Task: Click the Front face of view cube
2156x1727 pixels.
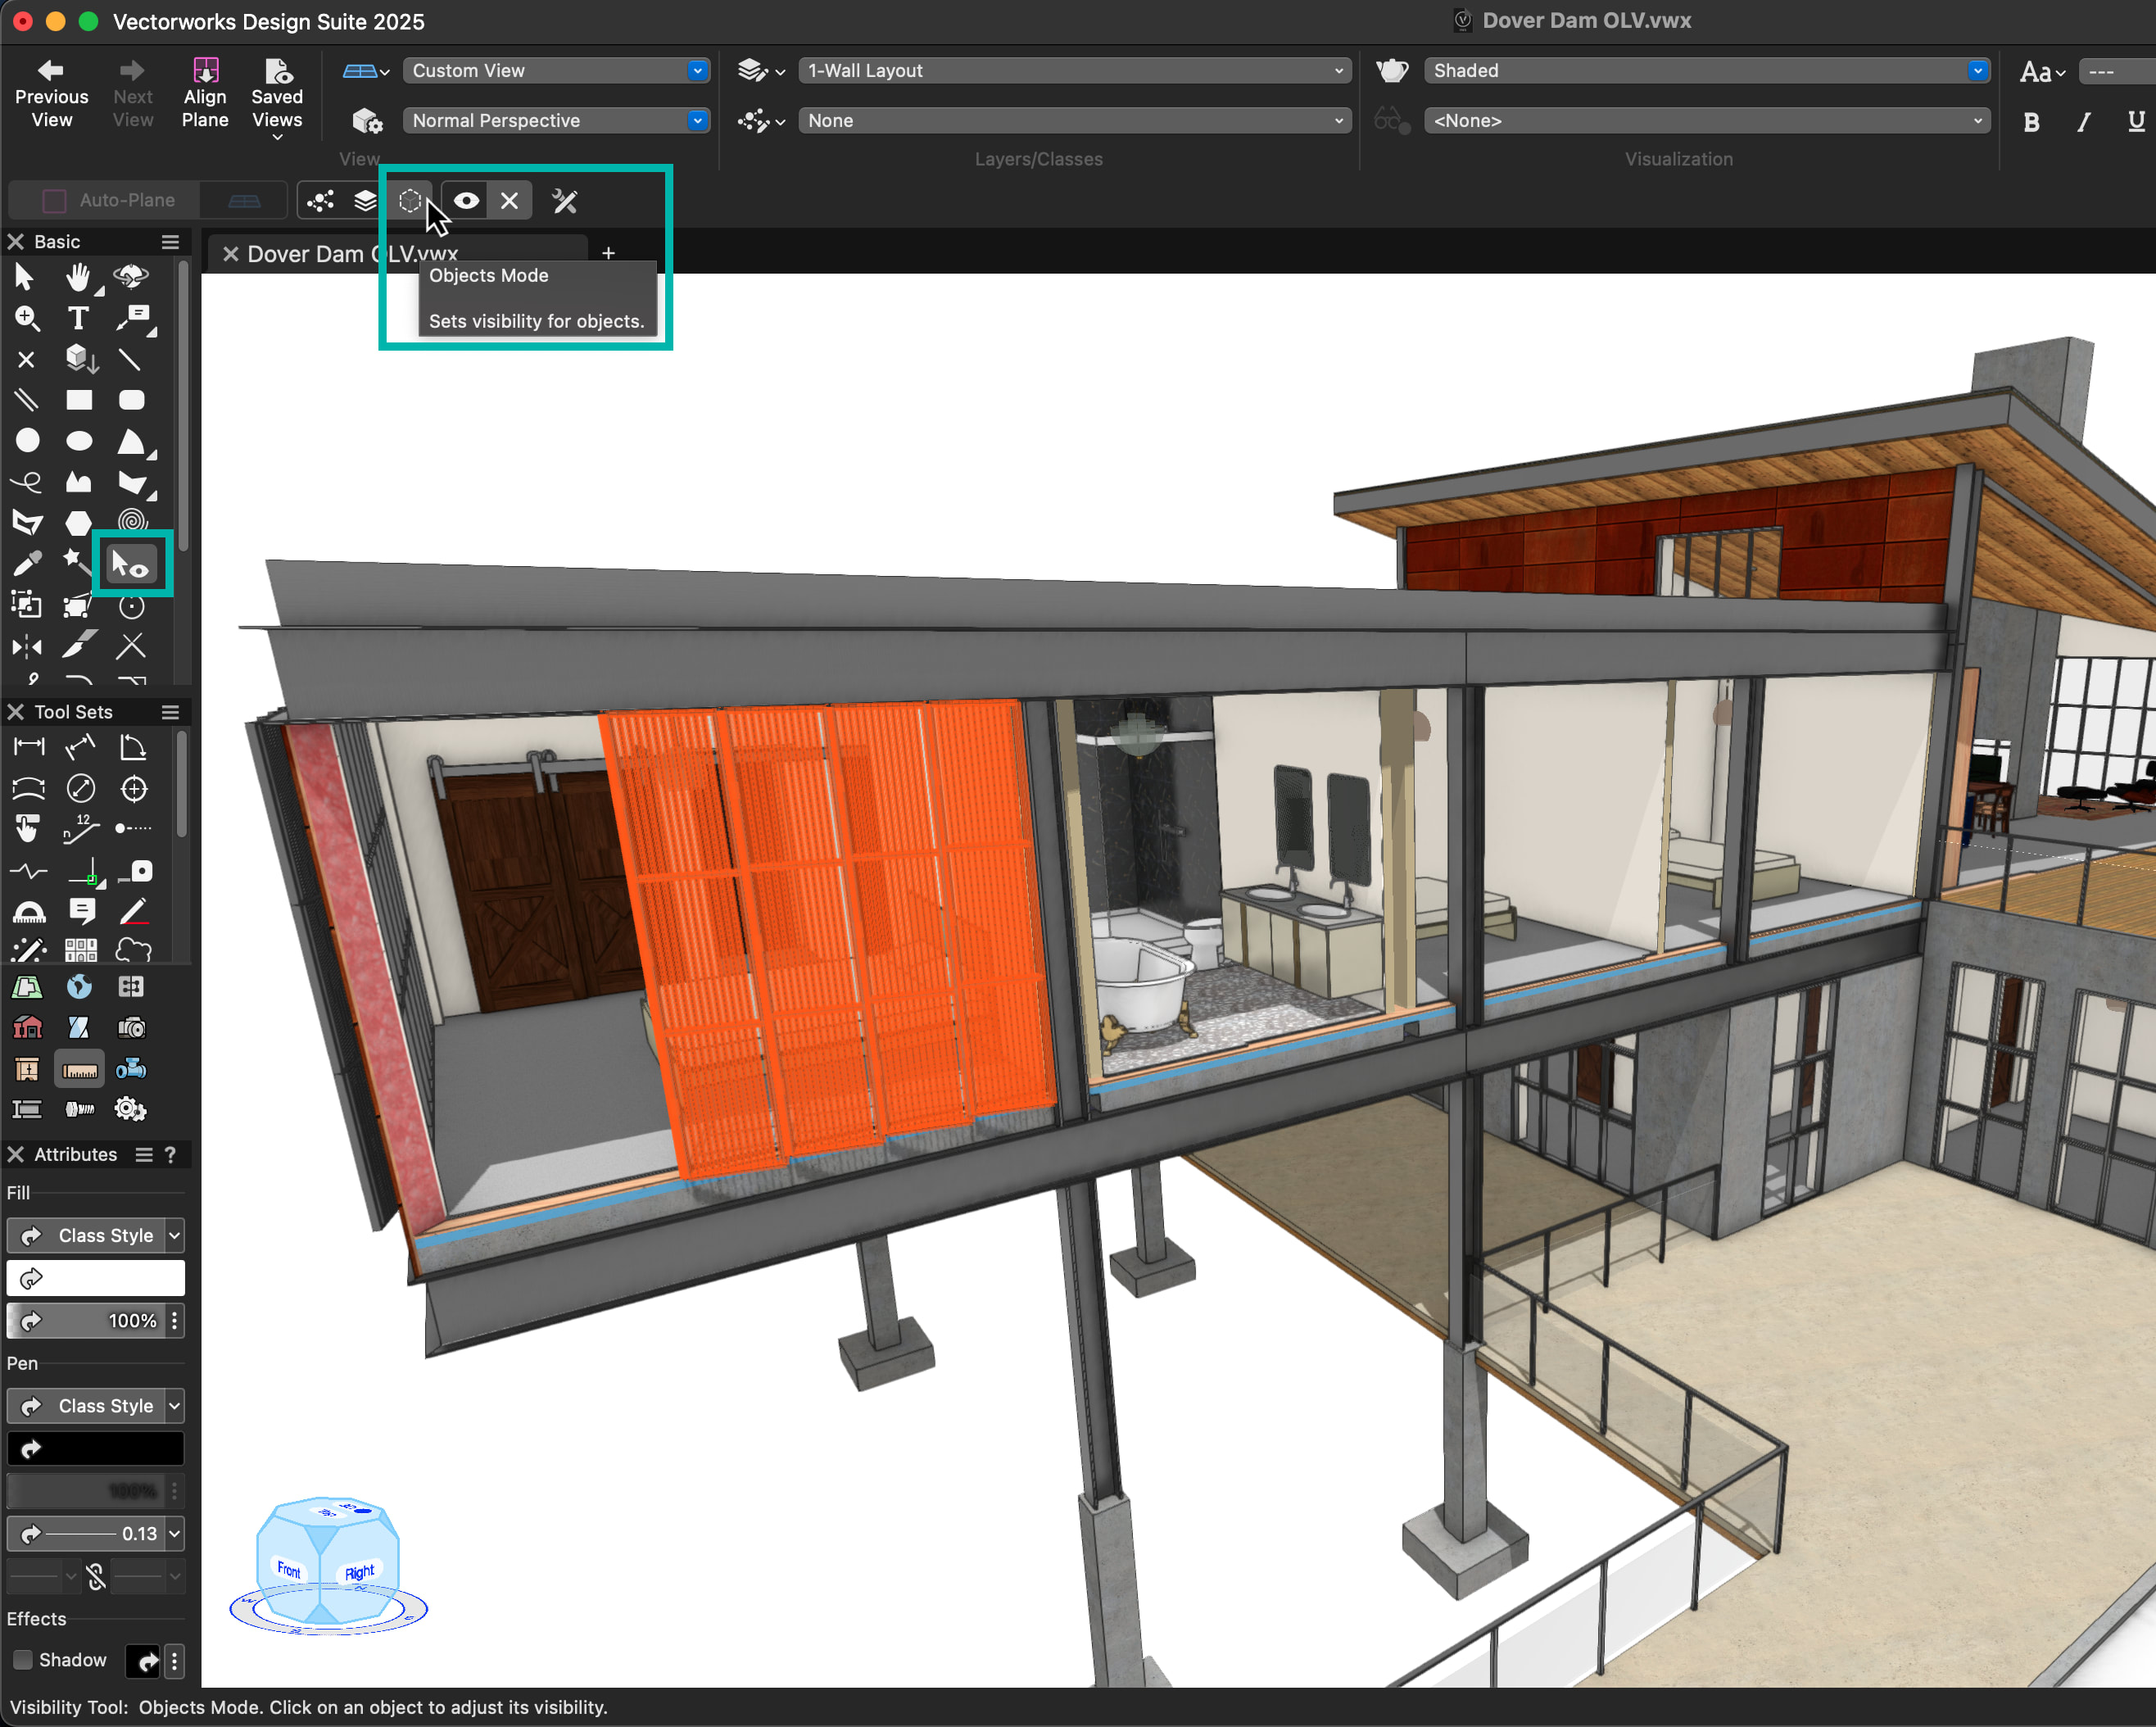Action: (x=289, y=1569)
